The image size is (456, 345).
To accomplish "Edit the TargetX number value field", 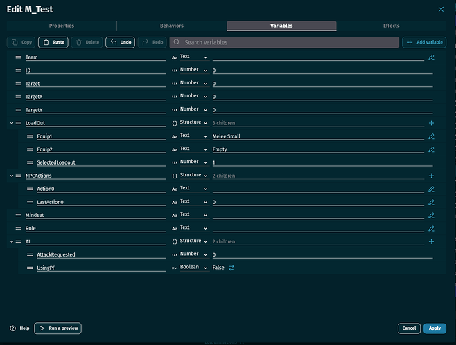I will pos(322,97).
